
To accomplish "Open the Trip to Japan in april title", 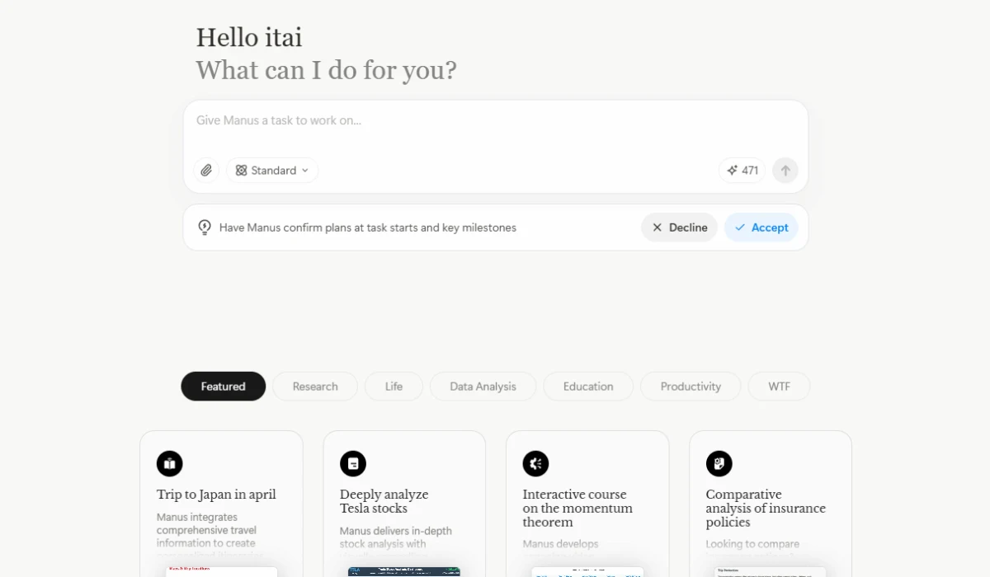I will click(x=216, y=495).
